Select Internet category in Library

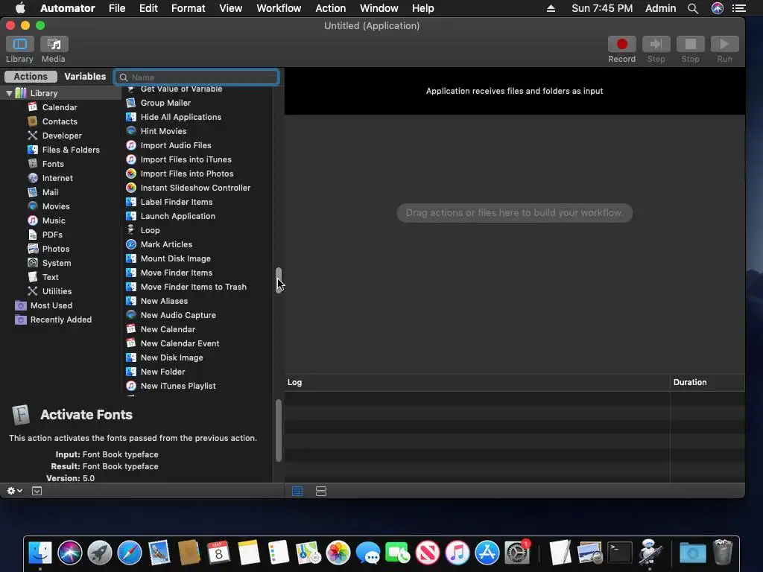[57, 177]
